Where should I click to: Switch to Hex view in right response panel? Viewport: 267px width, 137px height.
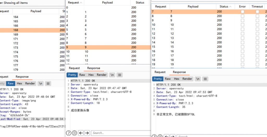(177, 79)
